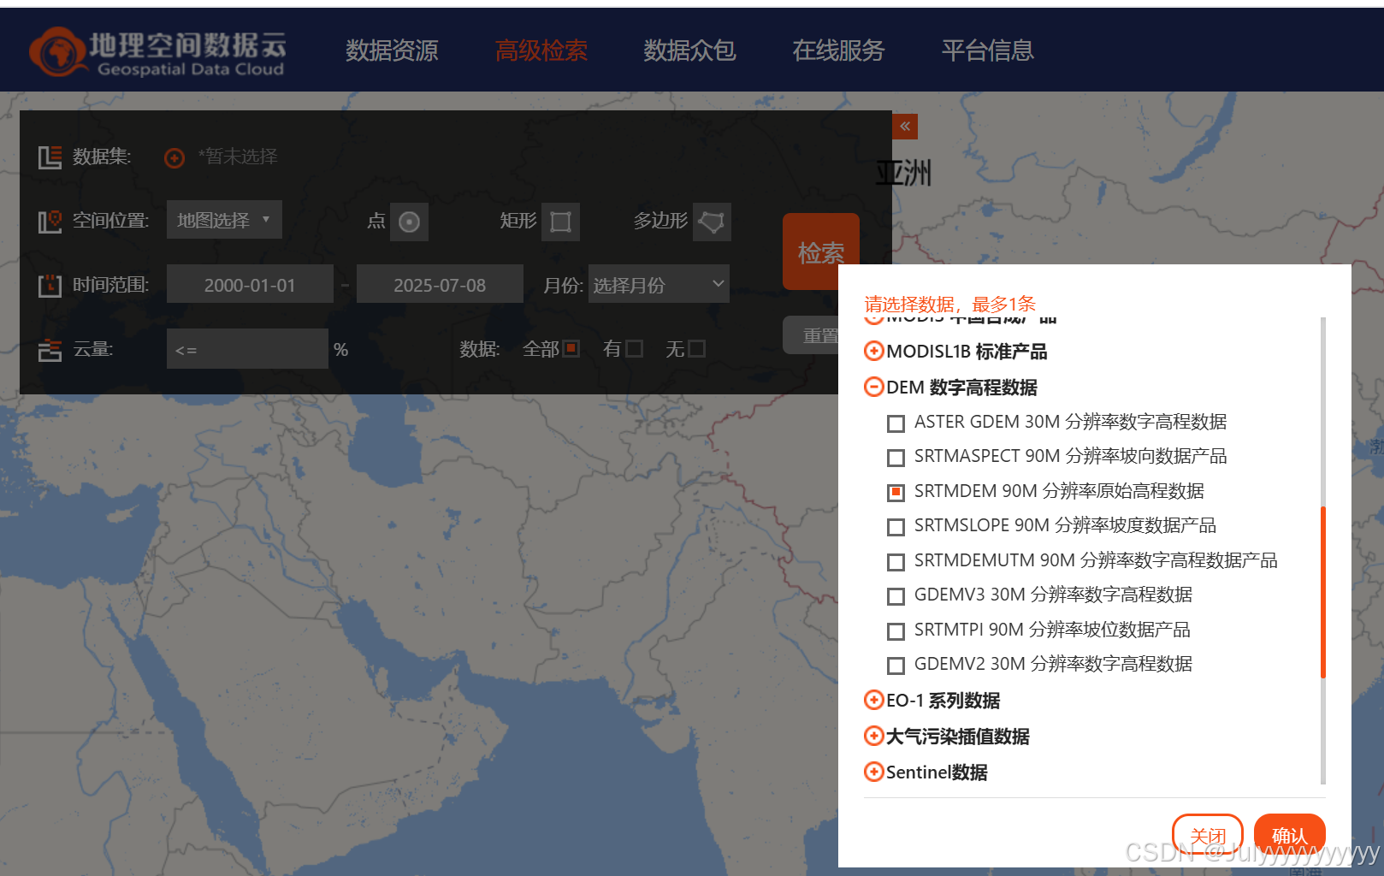Click the 检索 search button
Screen dimensions: 1384x876
pos(820,252)
